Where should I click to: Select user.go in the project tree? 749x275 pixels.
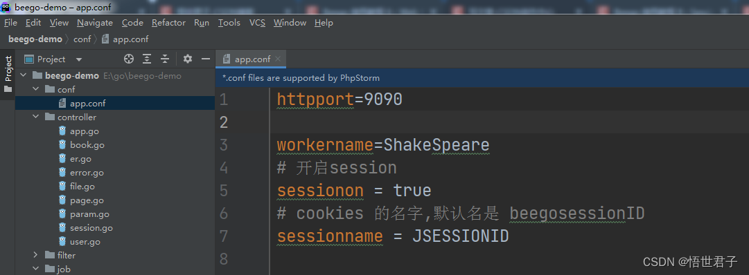[115, 242]
